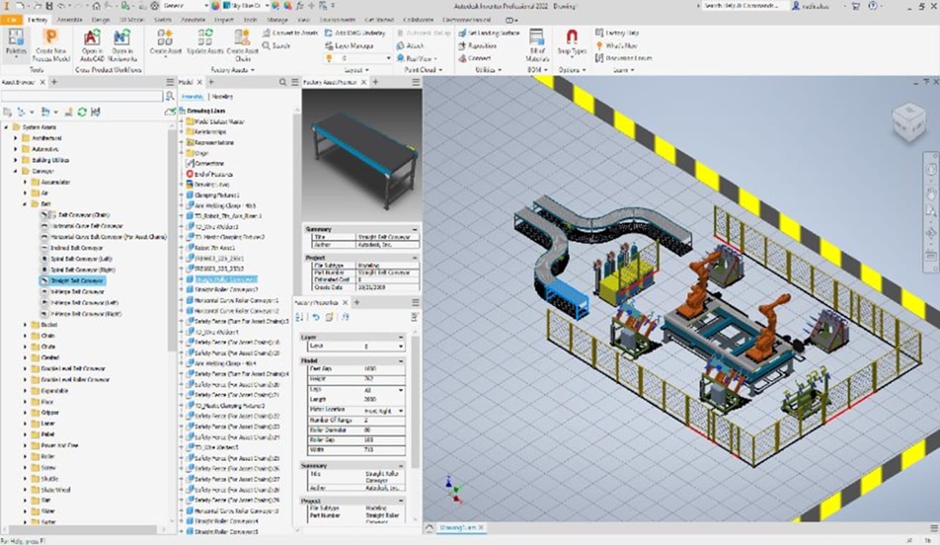The height and width of the screenshot is (545, 940).
Task: Collapse the Conveyor folder
Action: 16,171
